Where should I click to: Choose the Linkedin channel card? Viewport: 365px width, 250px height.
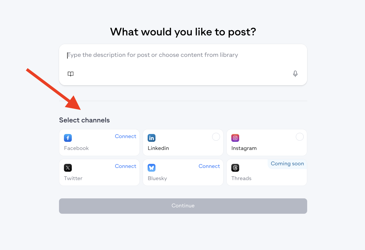(x=183, y=143)
